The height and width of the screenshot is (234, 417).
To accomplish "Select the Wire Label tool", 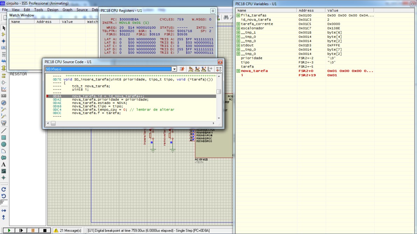I will click(4, 48).
